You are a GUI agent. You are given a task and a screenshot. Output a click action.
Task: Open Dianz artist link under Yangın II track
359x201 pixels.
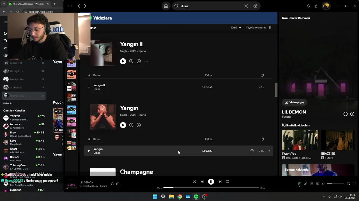(x=97, y=89)
